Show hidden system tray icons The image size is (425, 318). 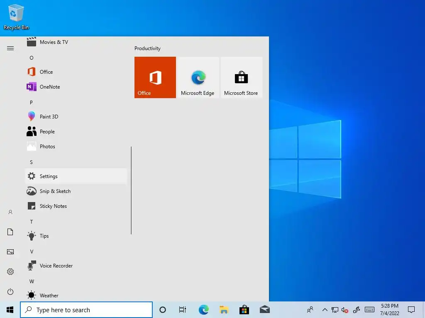point(325,310)
